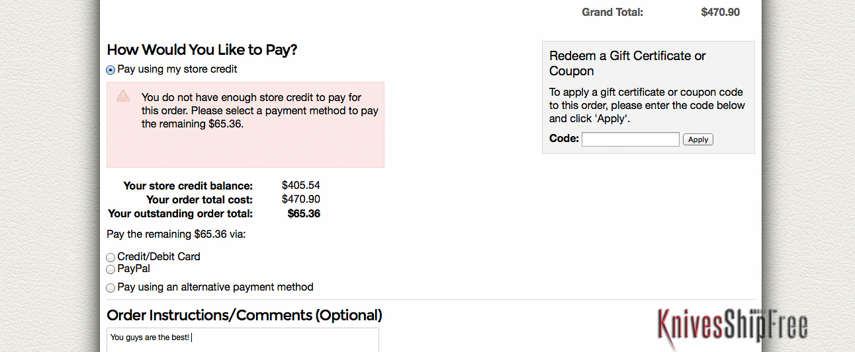Click the Order Instructions/Comments (Optional) heading

(244, 315)
